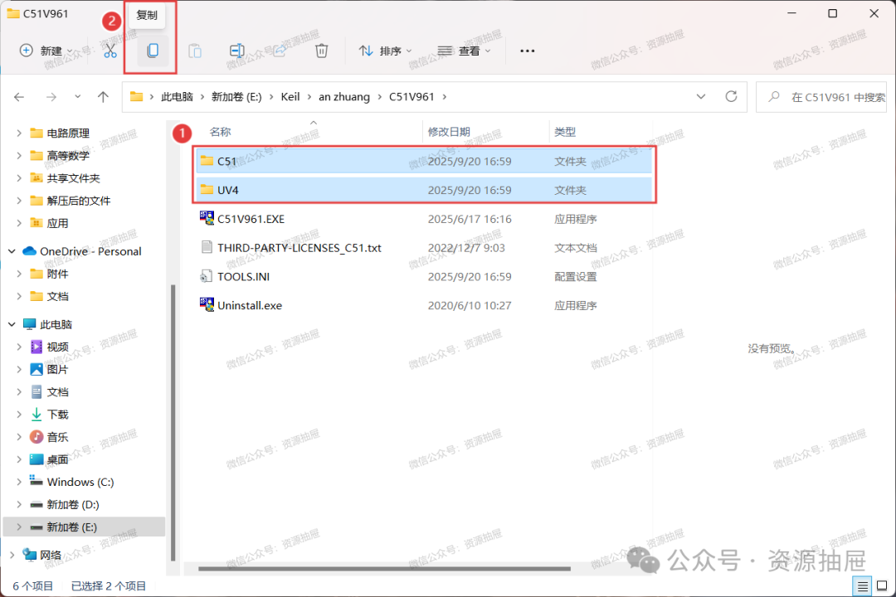Select the Uninstall.exe application icon
This screenshot has height=597, width=896.
coord(207,304)
